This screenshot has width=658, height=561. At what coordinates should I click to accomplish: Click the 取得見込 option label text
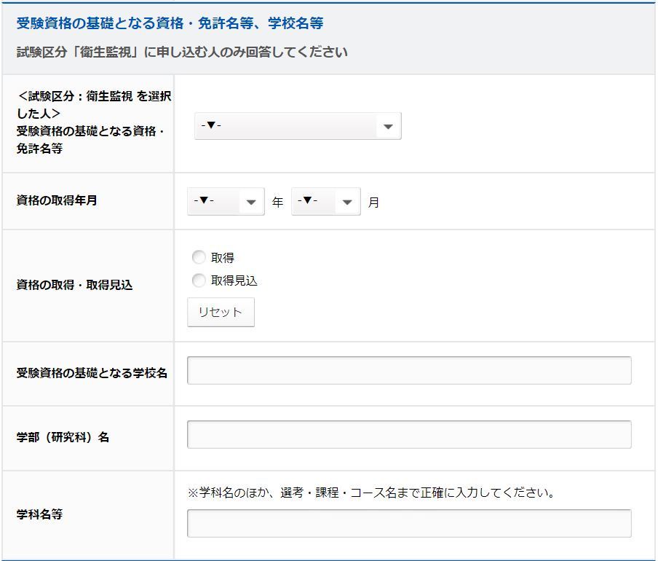(234, 280)
